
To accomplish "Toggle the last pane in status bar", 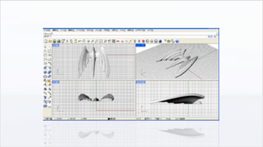I will tap(180, 119).
